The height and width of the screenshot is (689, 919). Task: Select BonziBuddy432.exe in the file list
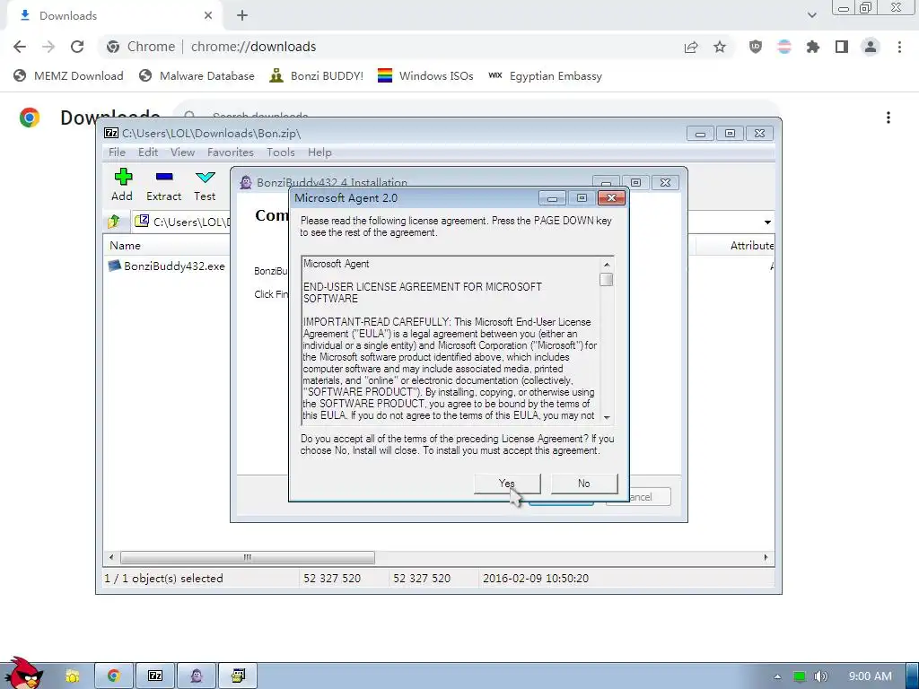[167, 266]
